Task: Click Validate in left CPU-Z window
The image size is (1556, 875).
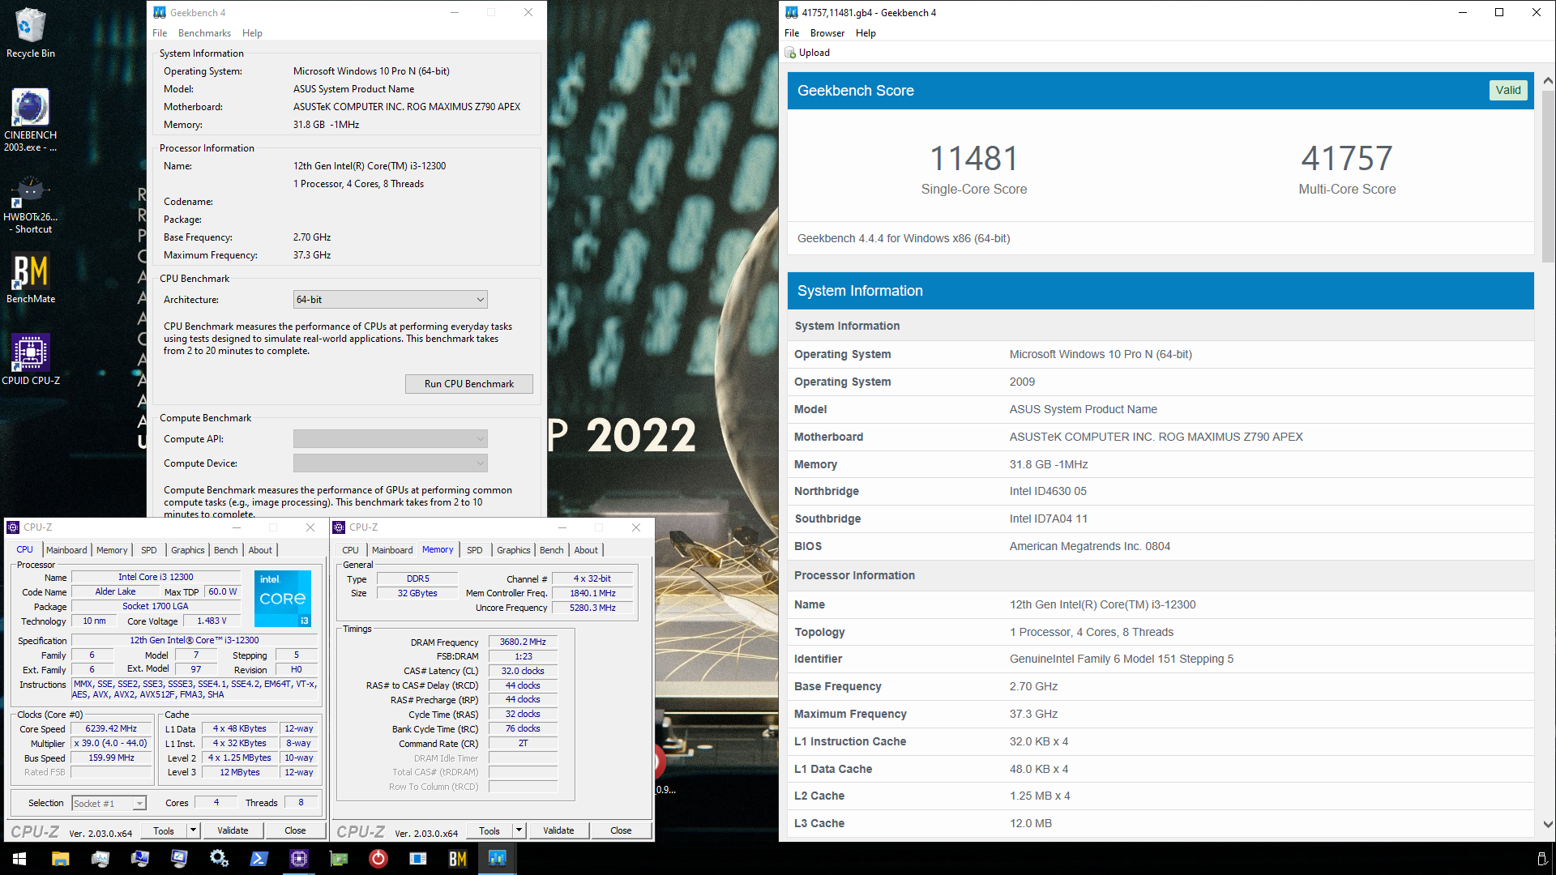Action: [233, 830]
